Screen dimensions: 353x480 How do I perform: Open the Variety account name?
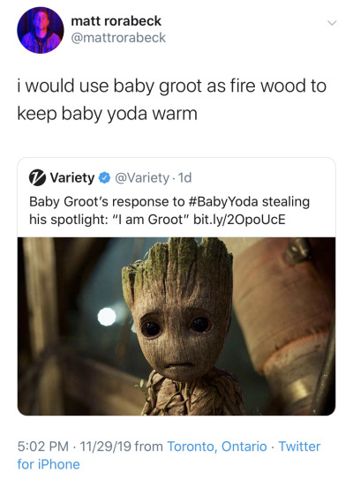[x=72, y=177]
